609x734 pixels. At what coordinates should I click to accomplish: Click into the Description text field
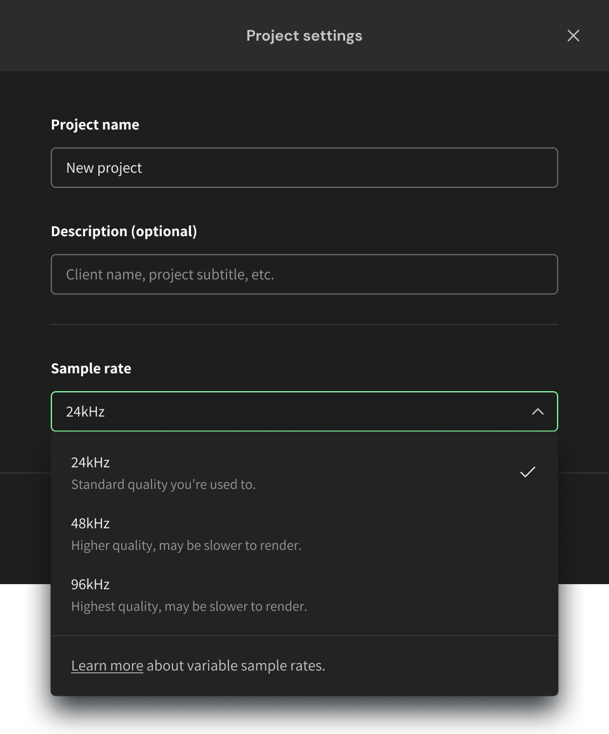(x=304, y=274)
